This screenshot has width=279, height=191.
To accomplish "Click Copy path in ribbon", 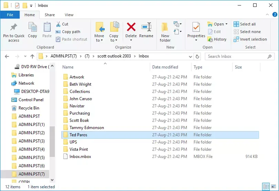I will tap(68, 32).
